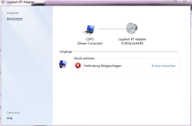
Task: Click the 'Aufgaben' sidebar heading
Action: coord(13,13)
